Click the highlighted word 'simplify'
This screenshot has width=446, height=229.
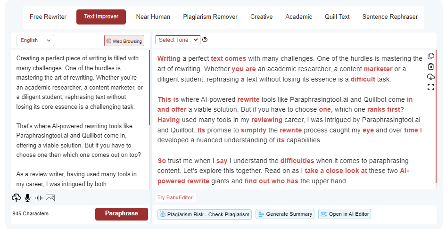(254, 130)
